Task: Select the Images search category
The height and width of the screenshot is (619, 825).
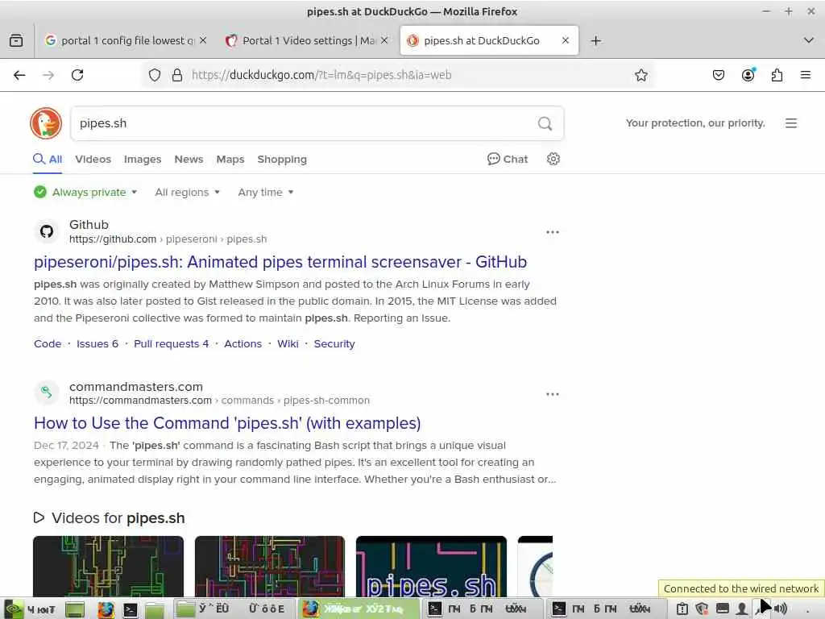Action: click(143, 159)
